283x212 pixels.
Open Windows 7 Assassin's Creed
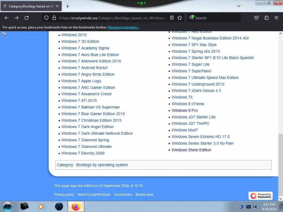pos(86,94)
